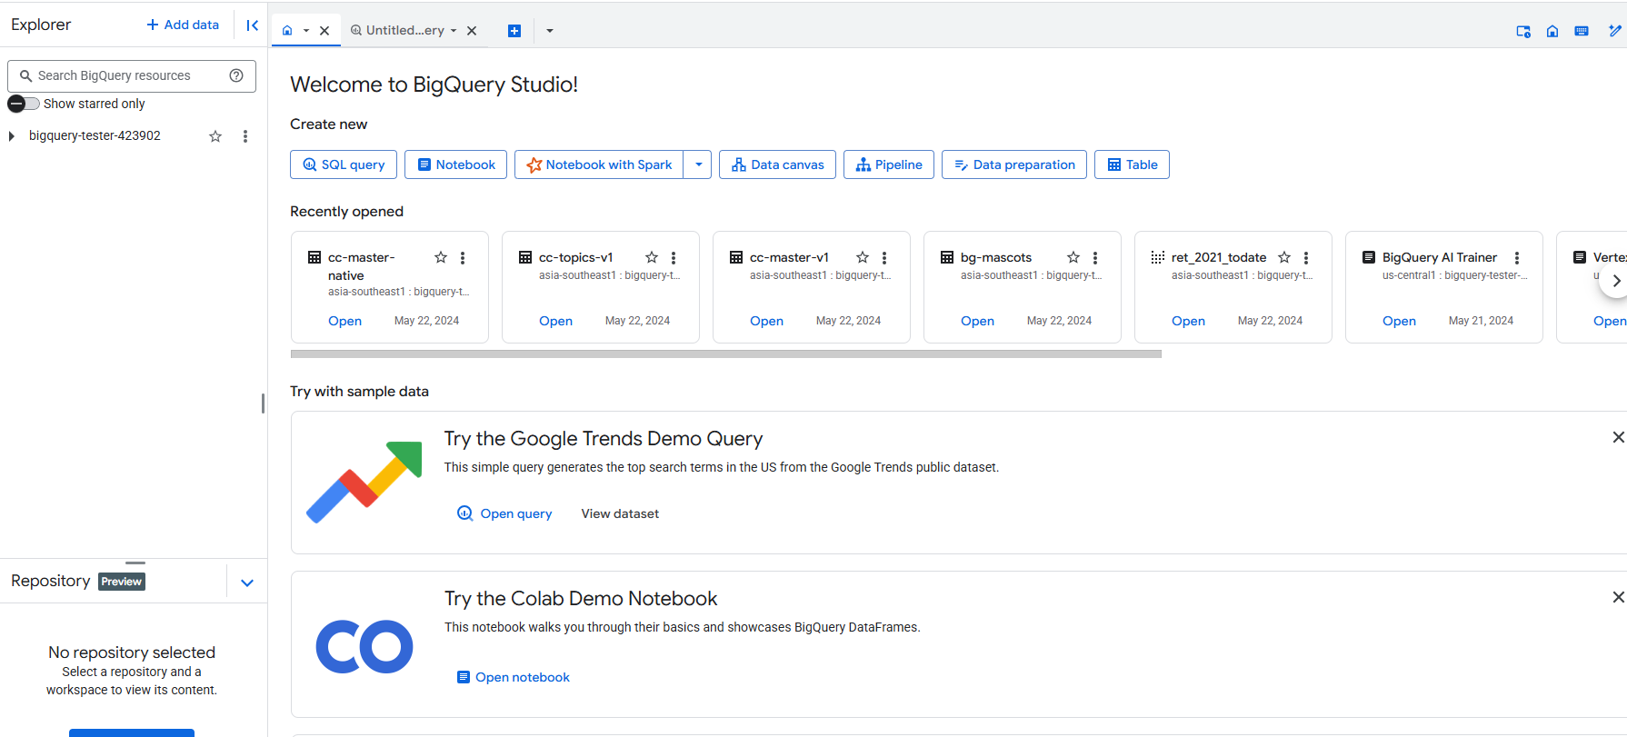Expand the Repository panel chevron
This screenshot has width=1627, height=737.
247,583
